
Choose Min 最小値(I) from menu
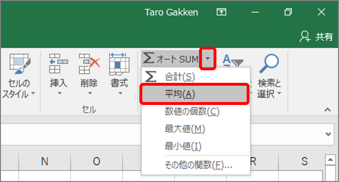[x=196, y=146]
